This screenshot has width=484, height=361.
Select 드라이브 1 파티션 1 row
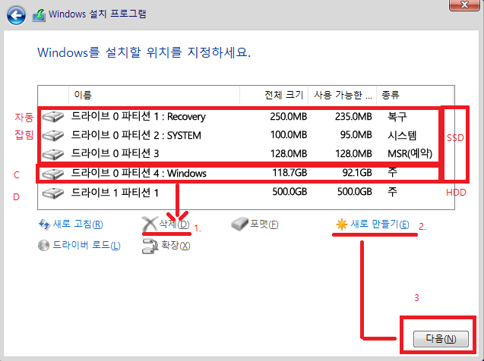(x=246, y=193)
